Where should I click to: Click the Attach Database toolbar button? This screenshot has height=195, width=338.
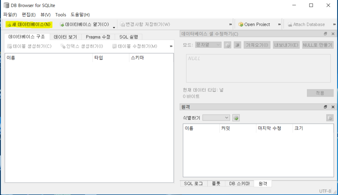[307, 24]
